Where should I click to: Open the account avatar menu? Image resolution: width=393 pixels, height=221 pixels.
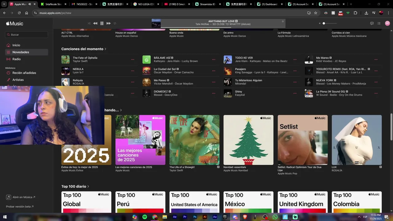coord(387,23)
